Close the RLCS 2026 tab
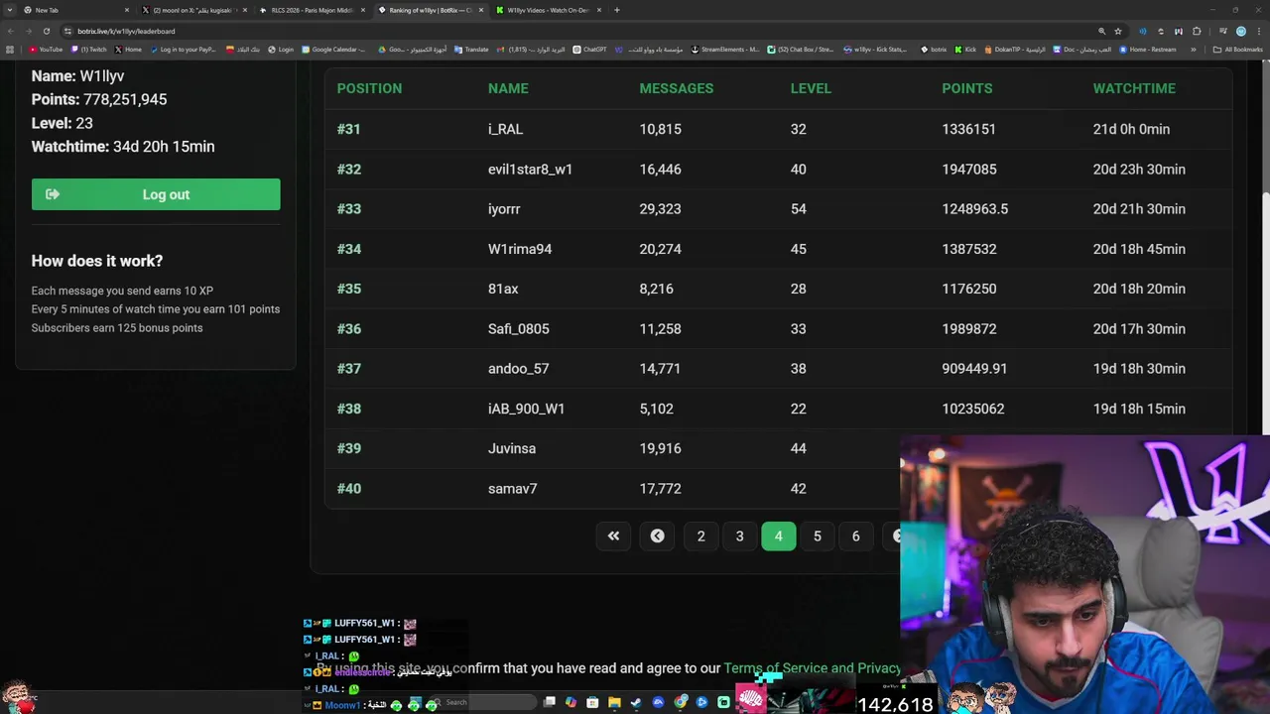This screenshot has height=714, width=1270. point(363,10)
